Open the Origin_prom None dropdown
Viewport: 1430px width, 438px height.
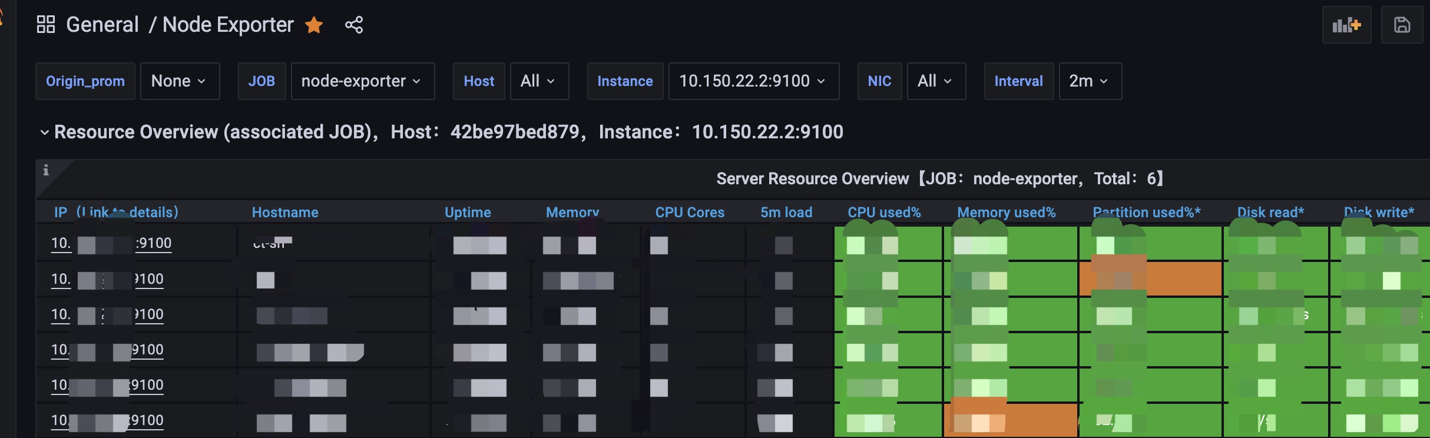(x=180, y=81)
